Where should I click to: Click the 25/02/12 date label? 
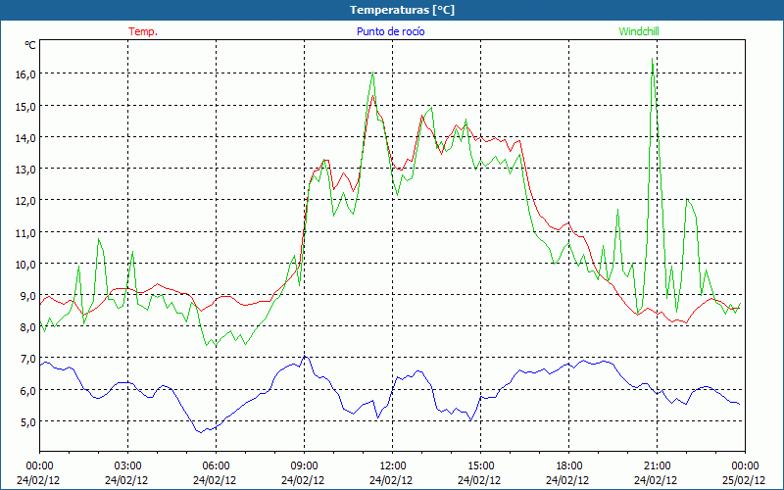[x=744, y=480]
